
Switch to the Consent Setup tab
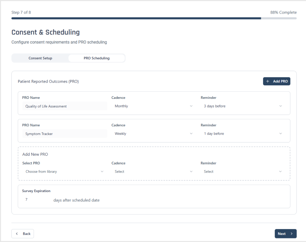pyautogui.click(x=40, y=58)
